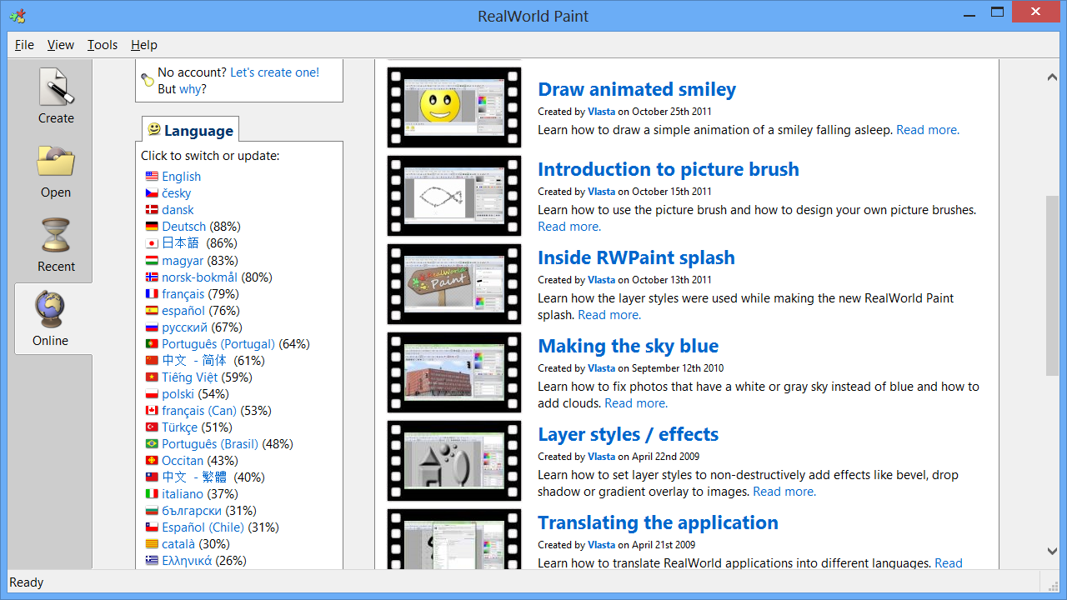Click the Turkish flag beside Türkçe

tap(152, 427)
